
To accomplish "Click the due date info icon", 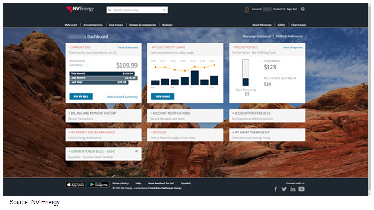I will (x=87, y=65).
